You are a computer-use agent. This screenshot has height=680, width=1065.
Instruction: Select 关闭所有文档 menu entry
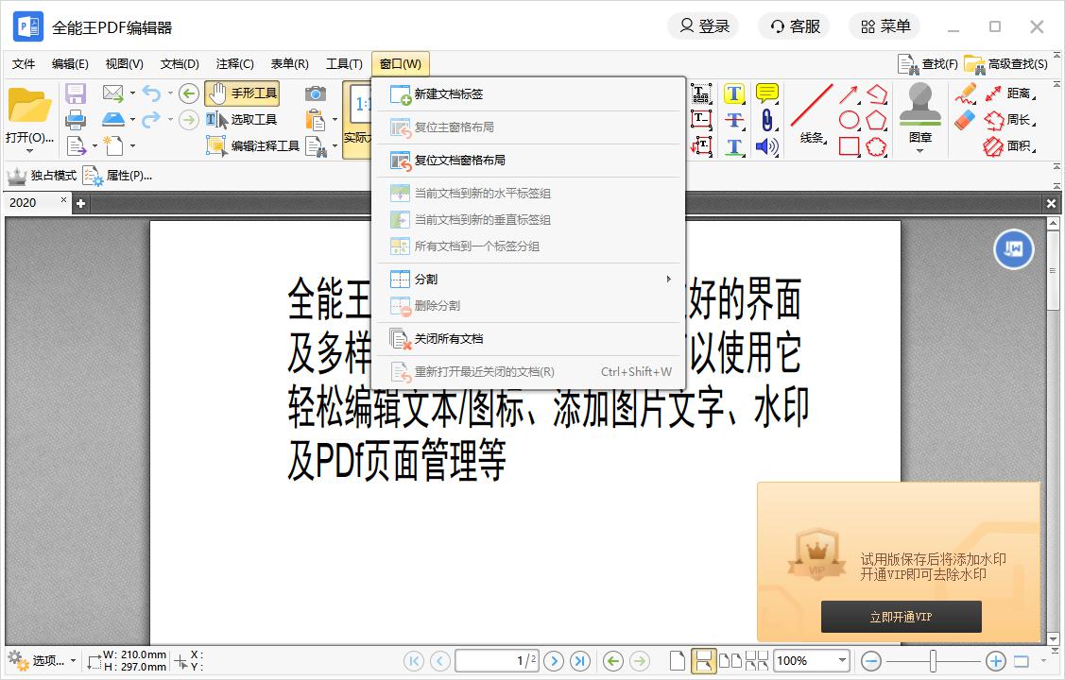tap(449, 339)
